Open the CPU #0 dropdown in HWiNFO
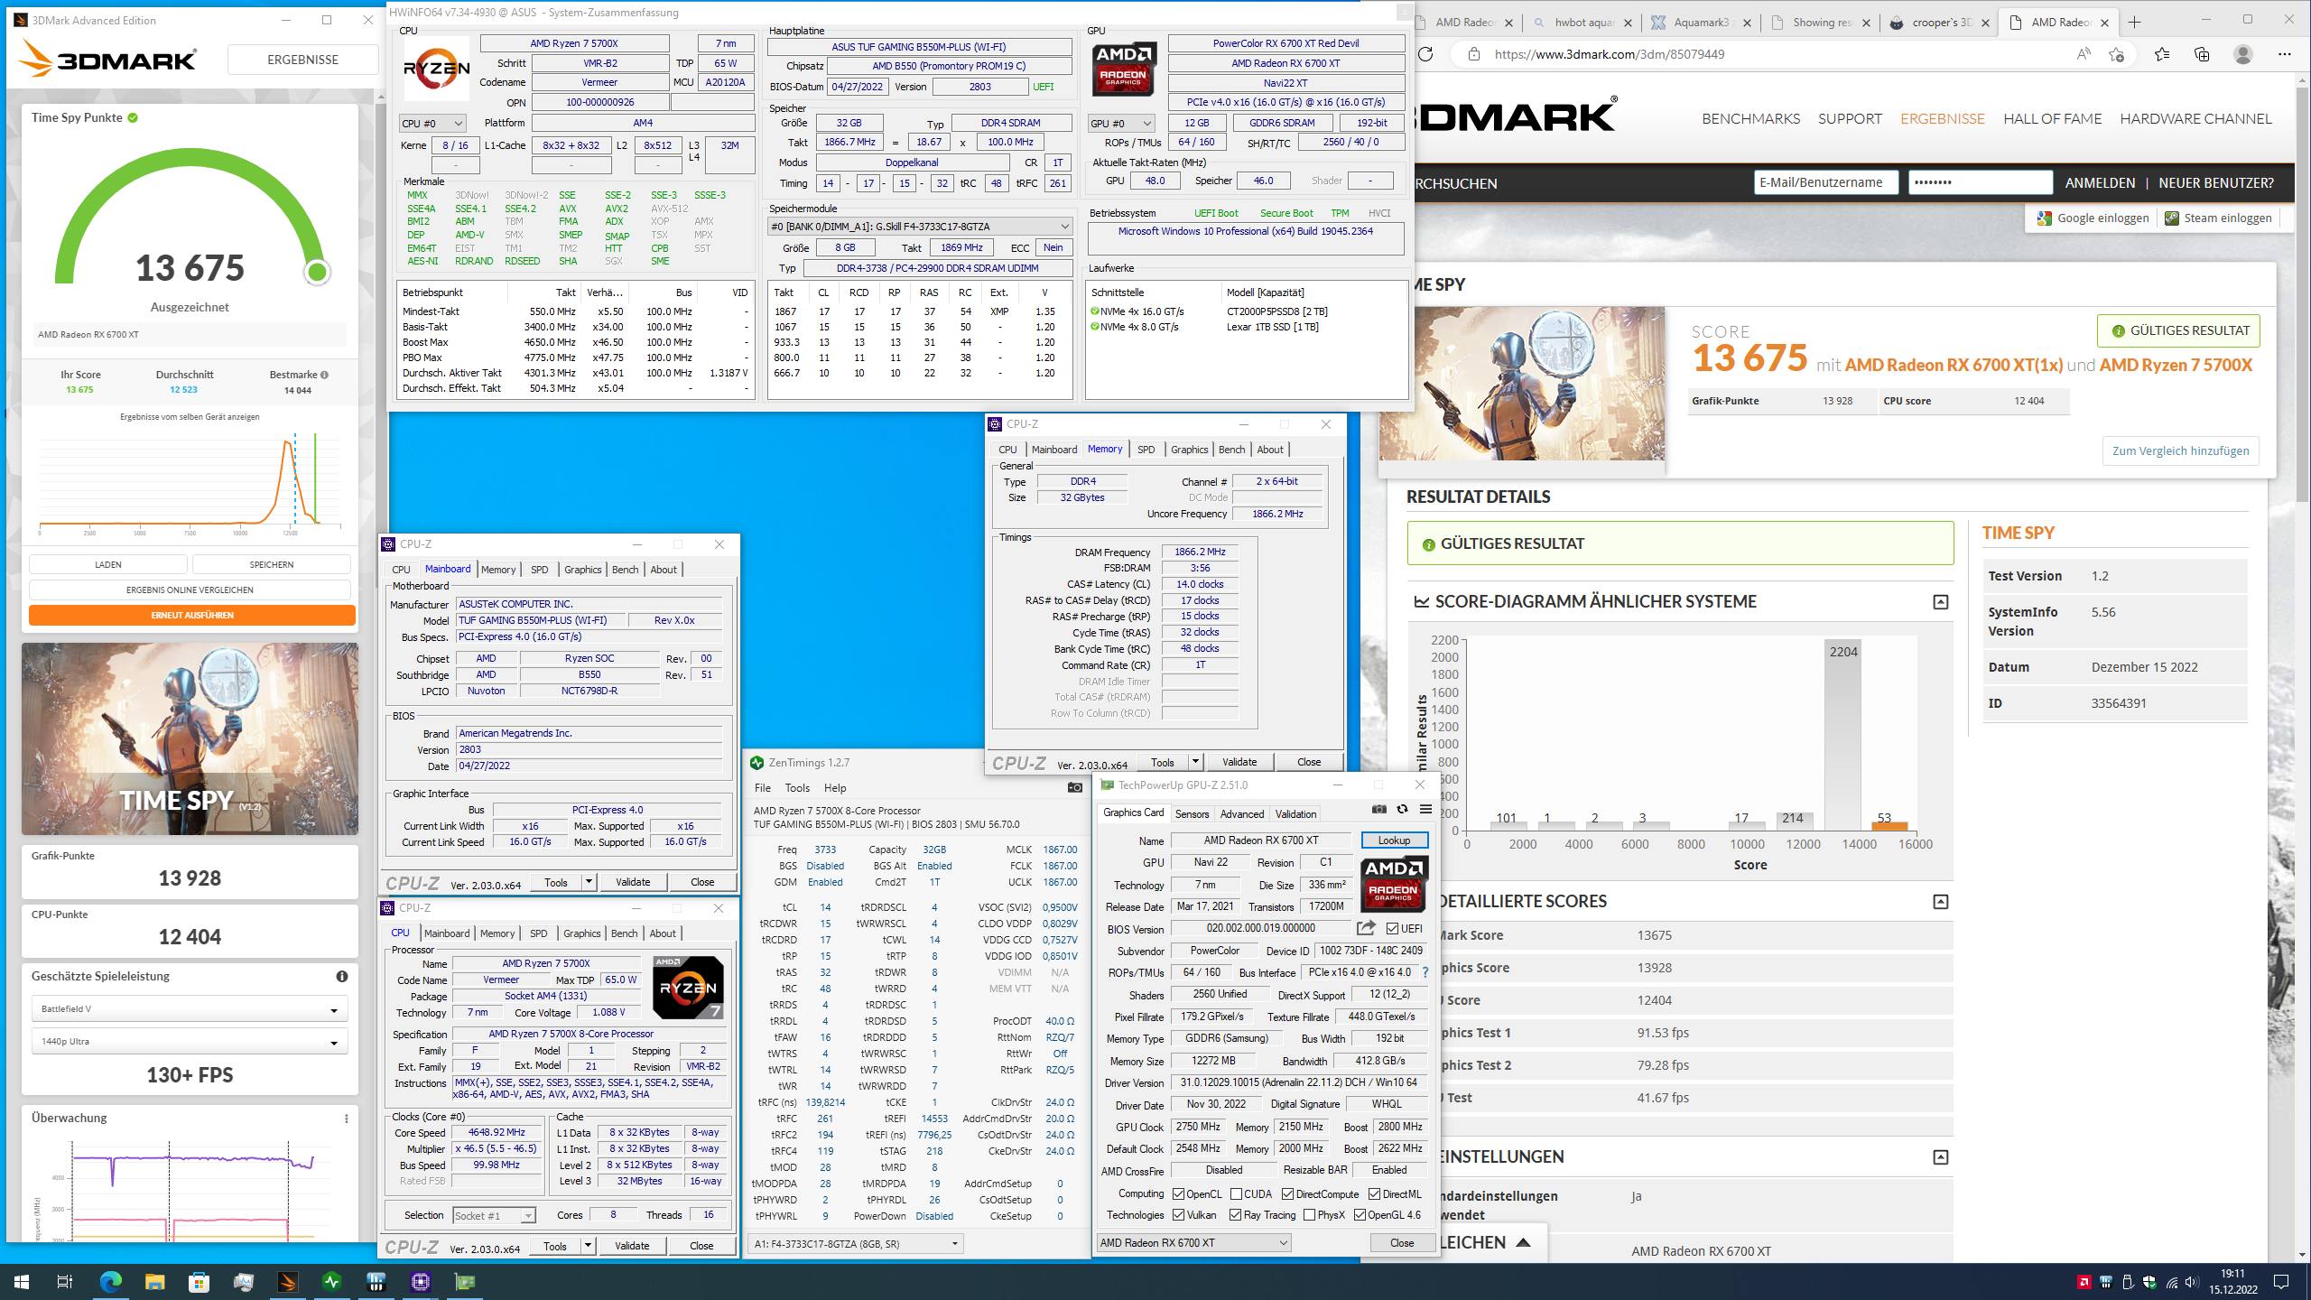Viewport: 2311px width, 1300px height. (x=432, y=124)
